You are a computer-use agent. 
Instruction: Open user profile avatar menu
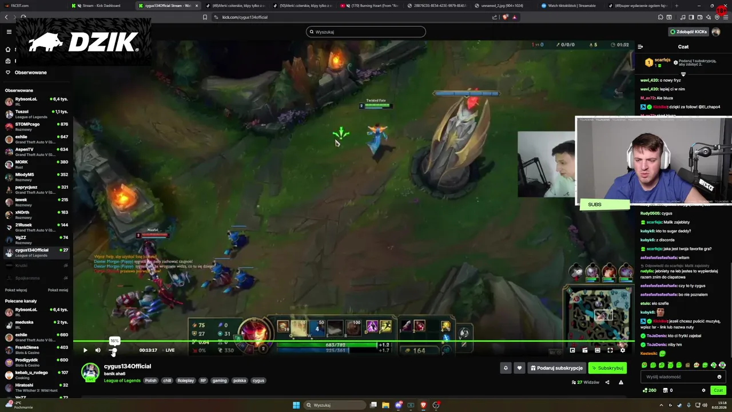[x=716, y=31]
